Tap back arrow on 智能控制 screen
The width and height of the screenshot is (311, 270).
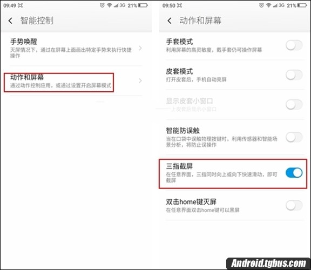10,21
